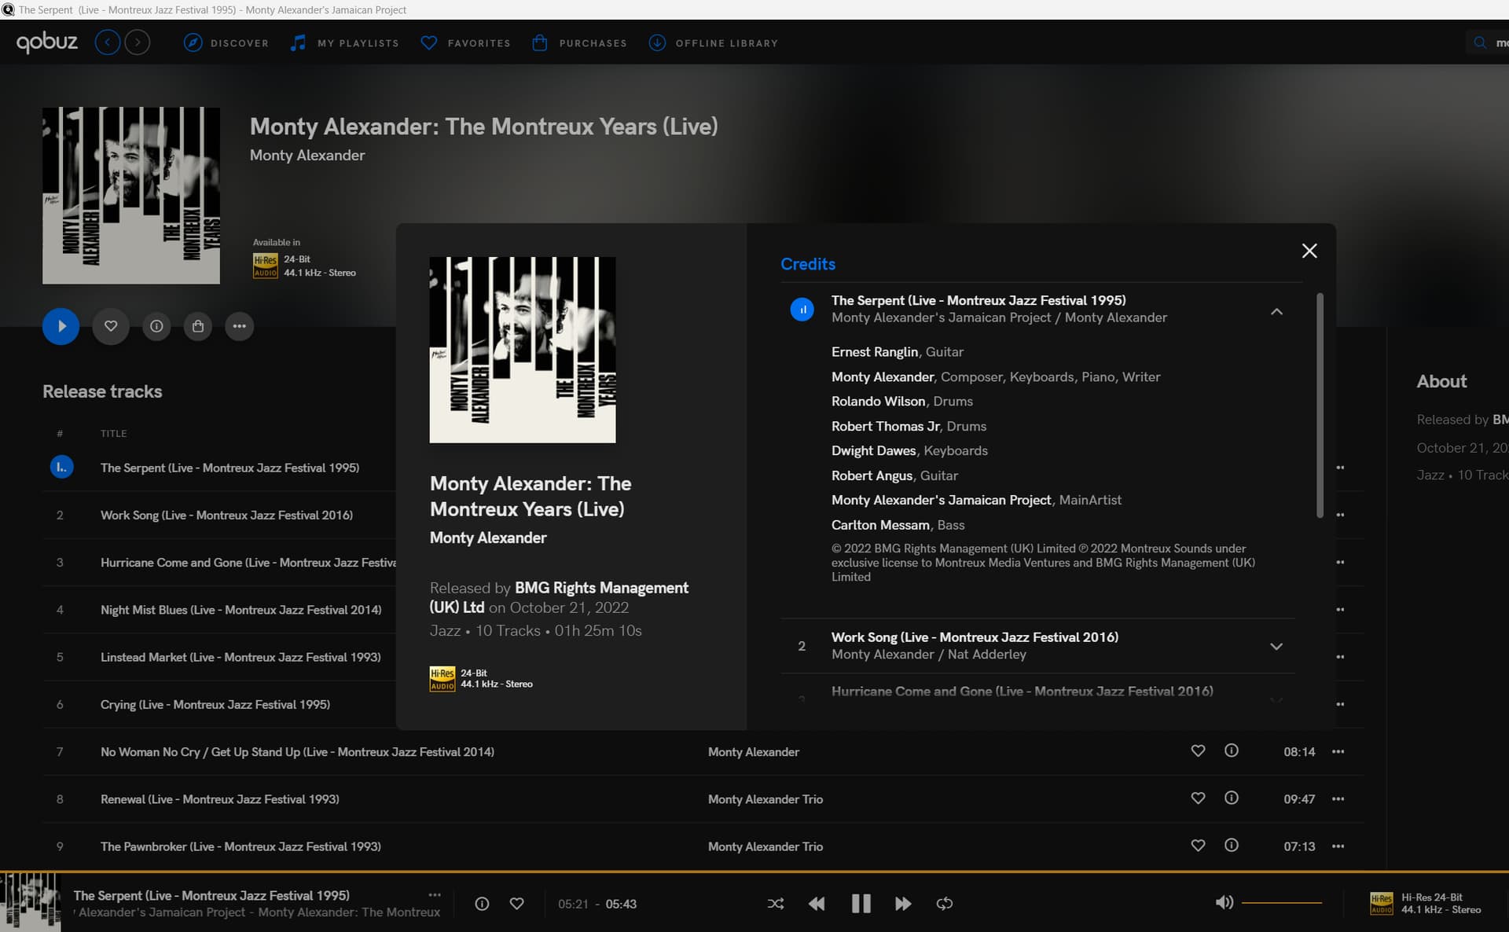Viewport: 1509px width, 932px height.
Task: Expand Work Song credits section
Action: [x=1276, y=647]
